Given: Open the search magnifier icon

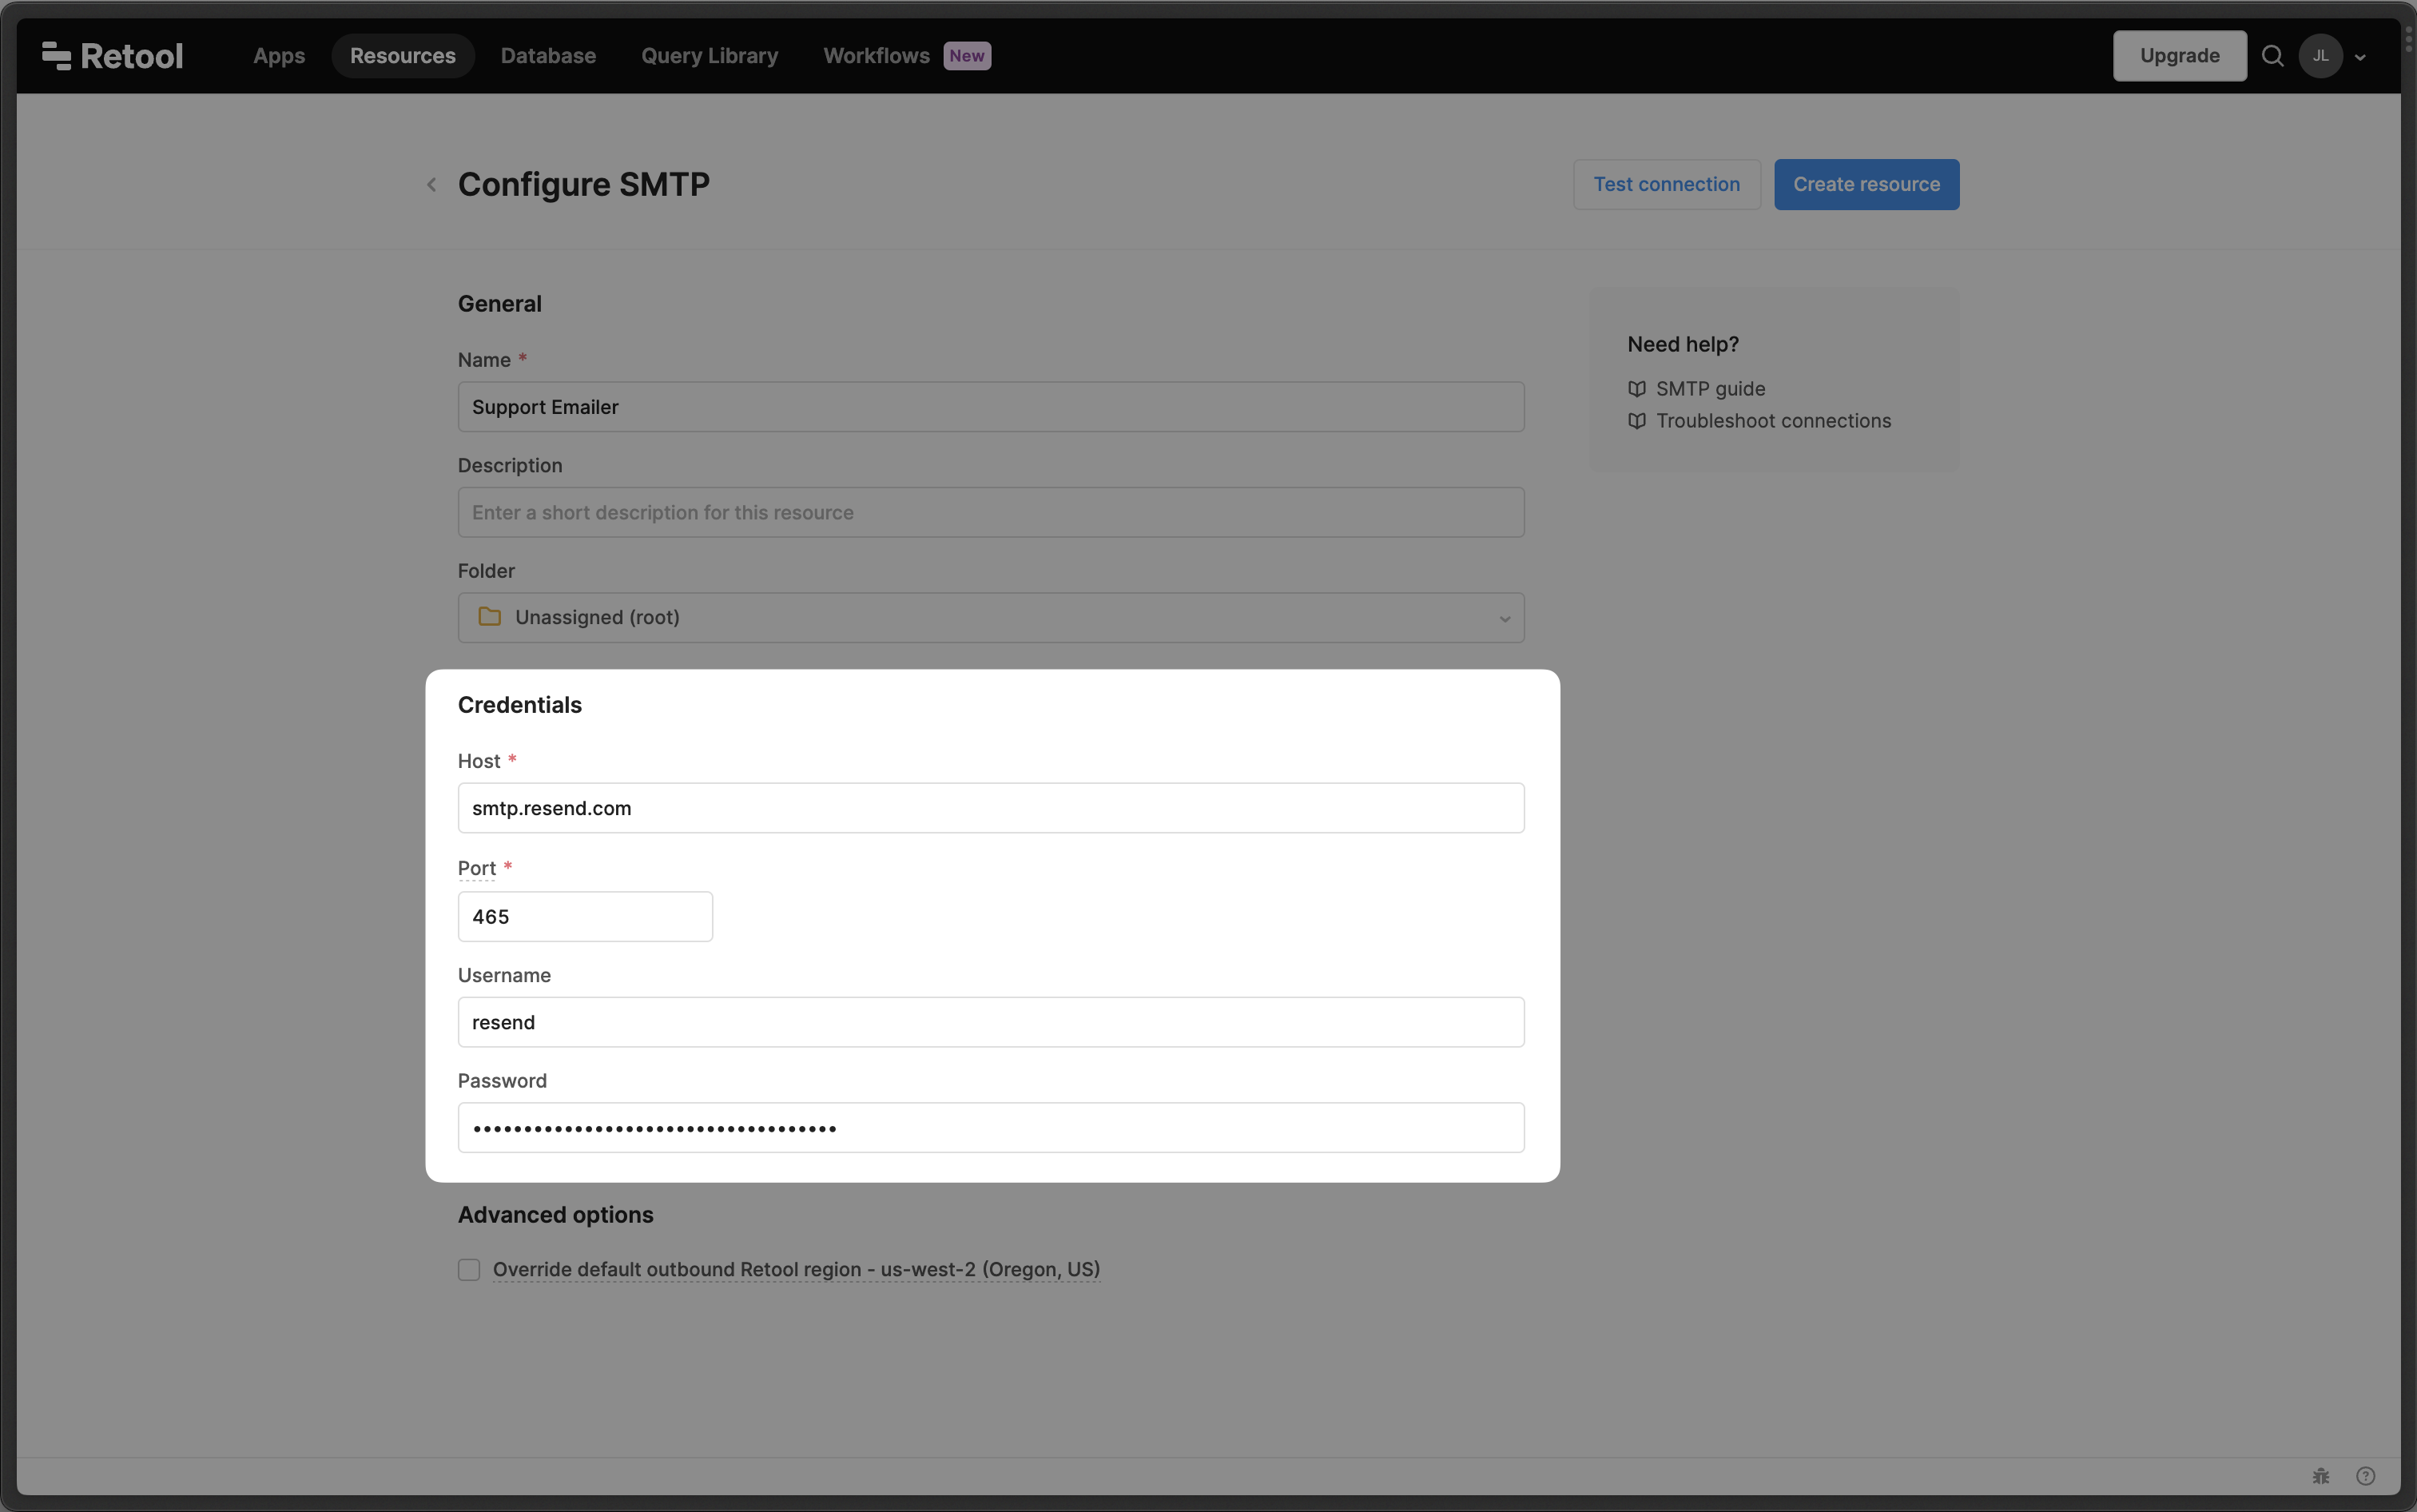Looking at the screenshot, I should point(2272,56).
